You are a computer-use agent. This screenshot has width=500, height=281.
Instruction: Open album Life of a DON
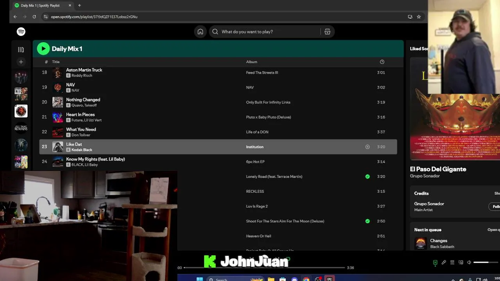pyautogui.click(x=257, y=132)
